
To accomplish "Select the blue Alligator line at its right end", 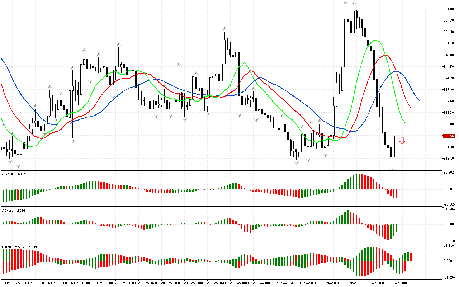I will [x=419, y=100].
